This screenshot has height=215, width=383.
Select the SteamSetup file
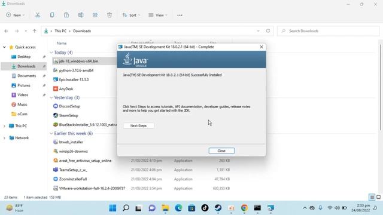point(68,115)
